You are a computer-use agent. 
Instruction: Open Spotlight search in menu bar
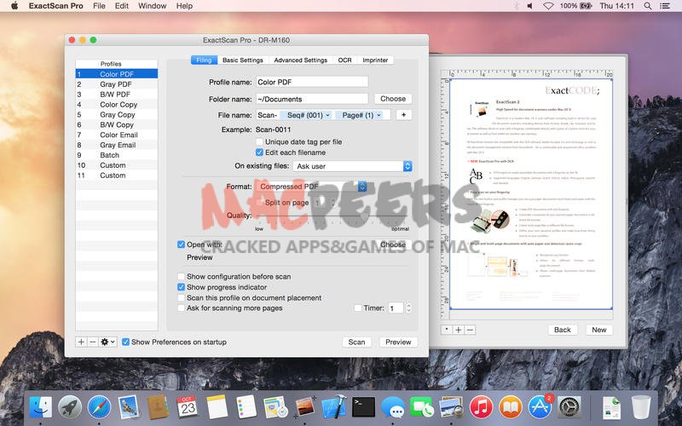648,6
